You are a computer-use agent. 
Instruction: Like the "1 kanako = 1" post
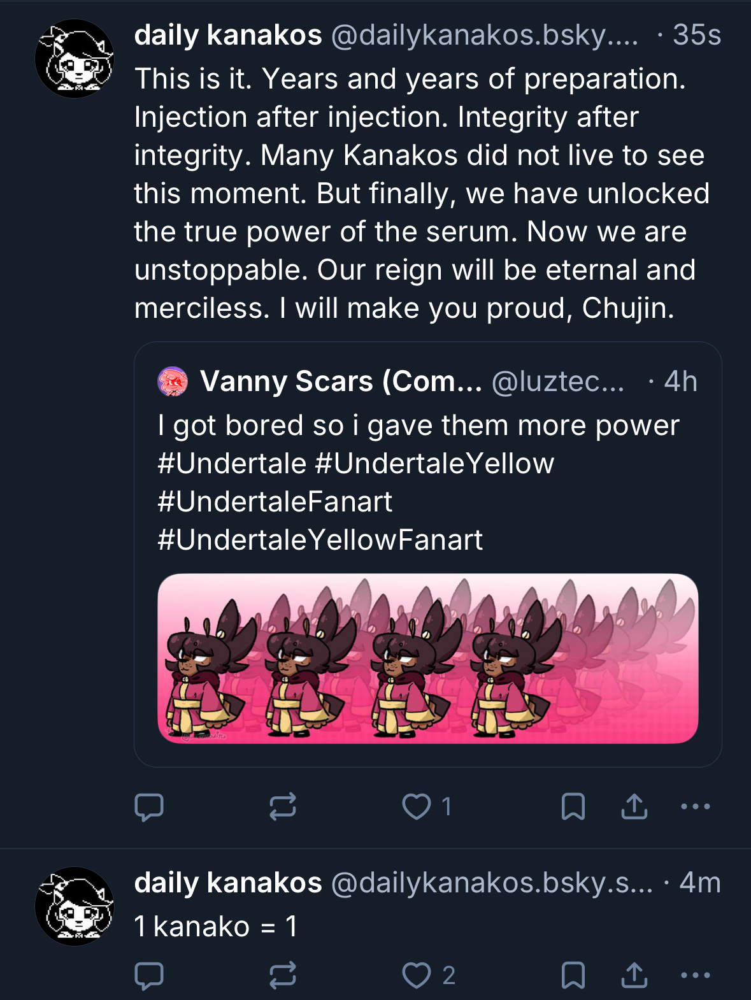click(x=417, y=975)
